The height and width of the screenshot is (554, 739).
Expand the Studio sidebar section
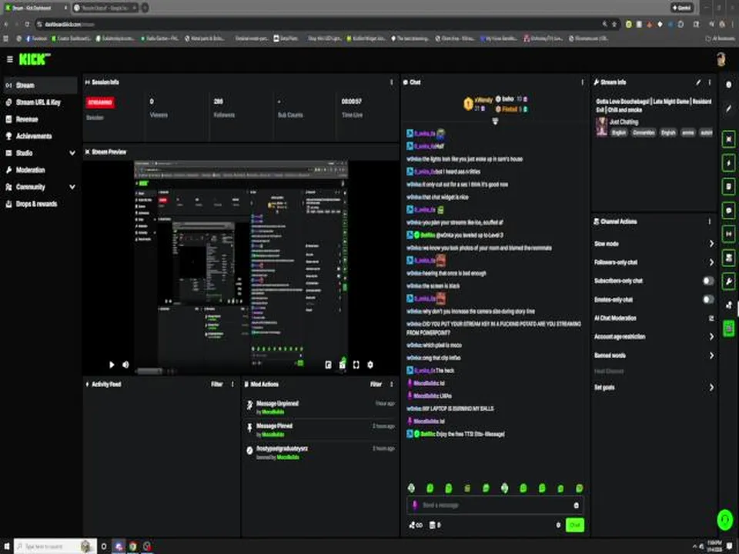tap(72, 153)
